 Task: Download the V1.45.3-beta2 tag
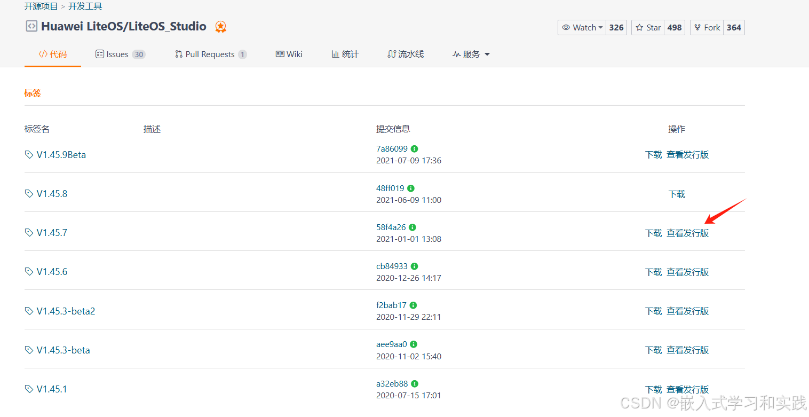click(x=654, y=311)
